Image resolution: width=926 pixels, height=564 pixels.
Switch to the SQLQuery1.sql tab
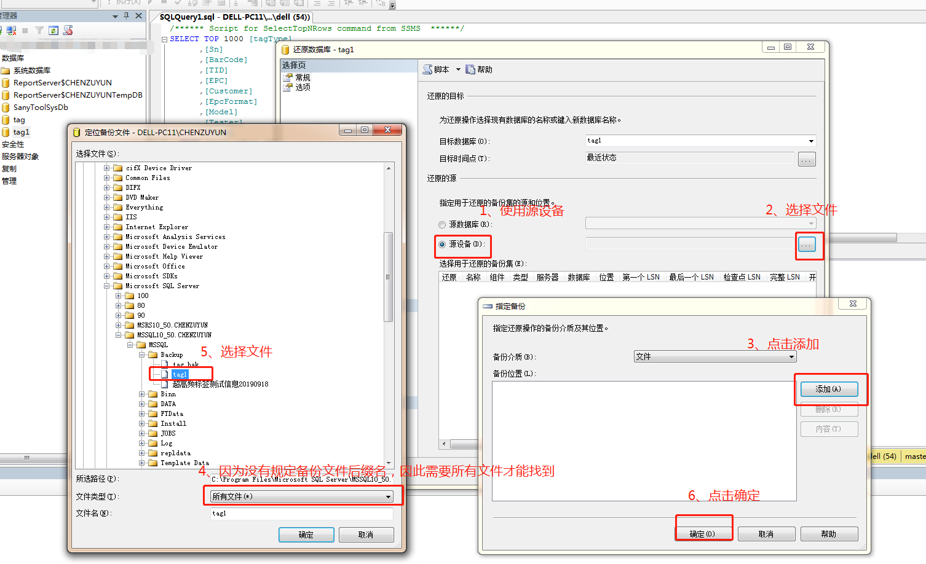pyautogui.click(x=234, y=17)
